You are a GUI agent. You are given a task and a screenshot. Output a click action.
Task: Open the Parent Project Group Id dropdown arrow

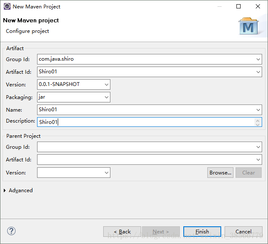[x=258, y=147]
